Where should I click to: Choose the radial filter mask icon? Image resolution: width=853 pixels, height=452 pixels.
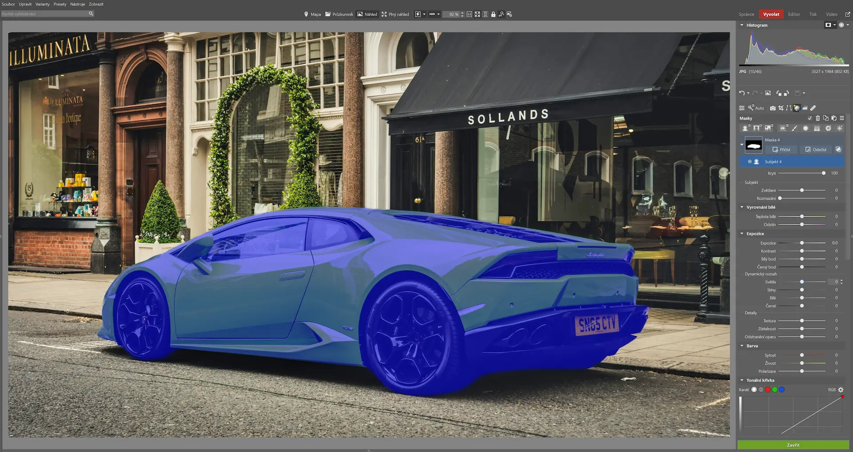click(805, 128)
